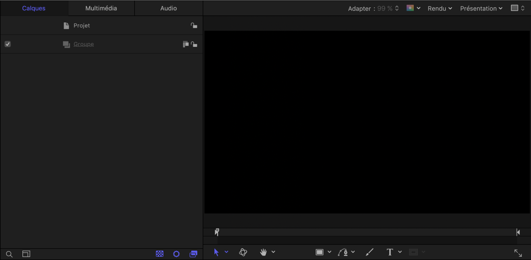531x260 pixels.
Task: Open the Rendu menu
Action: coord(440,8)
